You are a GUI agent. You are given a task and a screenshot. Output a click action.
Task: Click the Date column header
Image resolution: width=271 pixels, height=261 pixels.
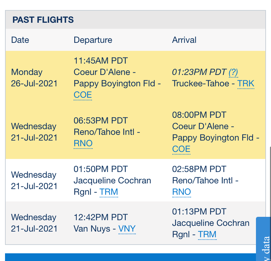pos(20,40)
